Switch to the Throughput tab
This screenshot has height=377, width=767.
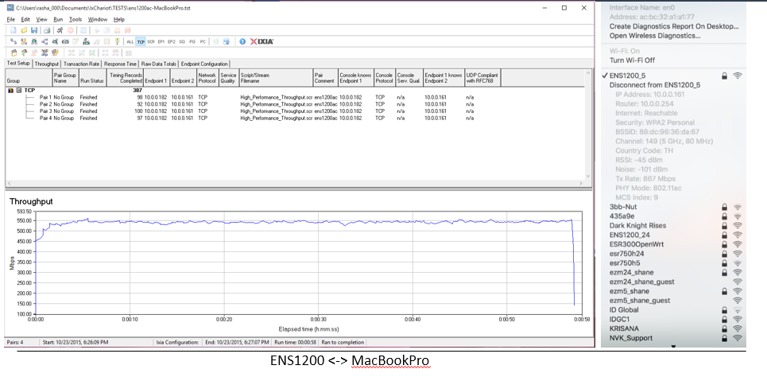pyautogui.click(x=47, y=64)
